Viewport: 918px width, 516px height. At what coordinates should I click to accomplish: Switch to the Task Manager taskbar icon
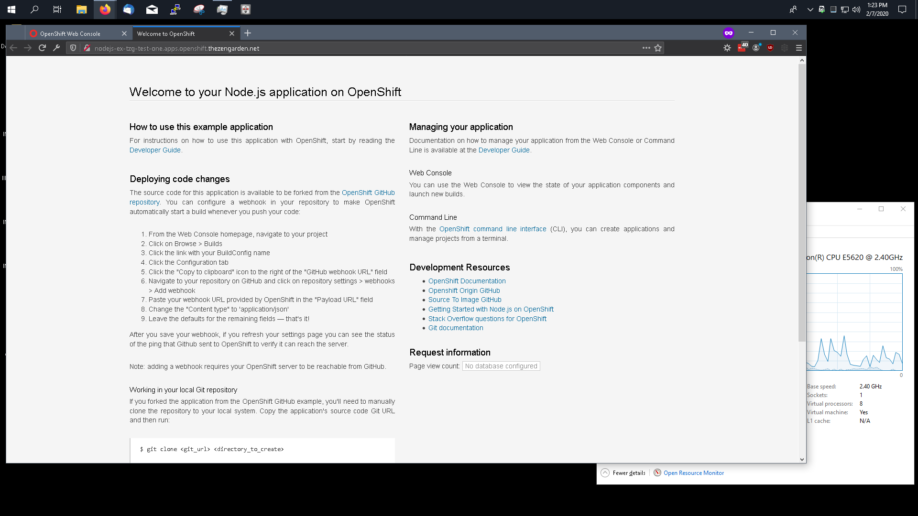point(222,9)
